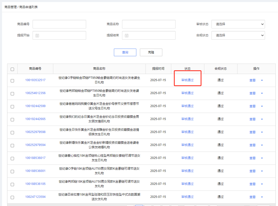Expand row menu for product 100188536105
This screenshot has height=206, width=278.
[262, 184]
